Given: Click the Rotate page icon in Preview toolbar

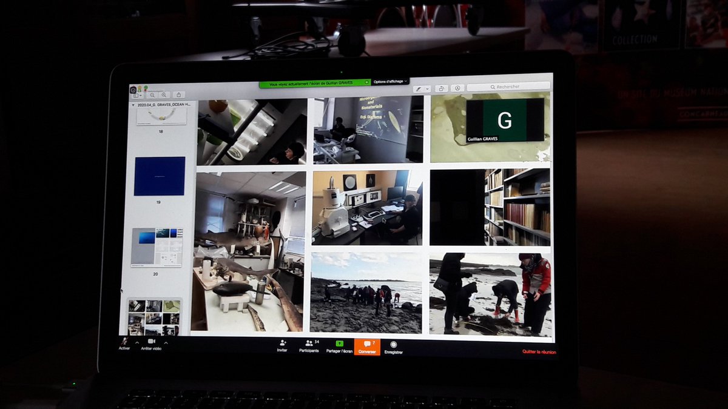Looking at the screenshot, I should click(x=442, y=88).
